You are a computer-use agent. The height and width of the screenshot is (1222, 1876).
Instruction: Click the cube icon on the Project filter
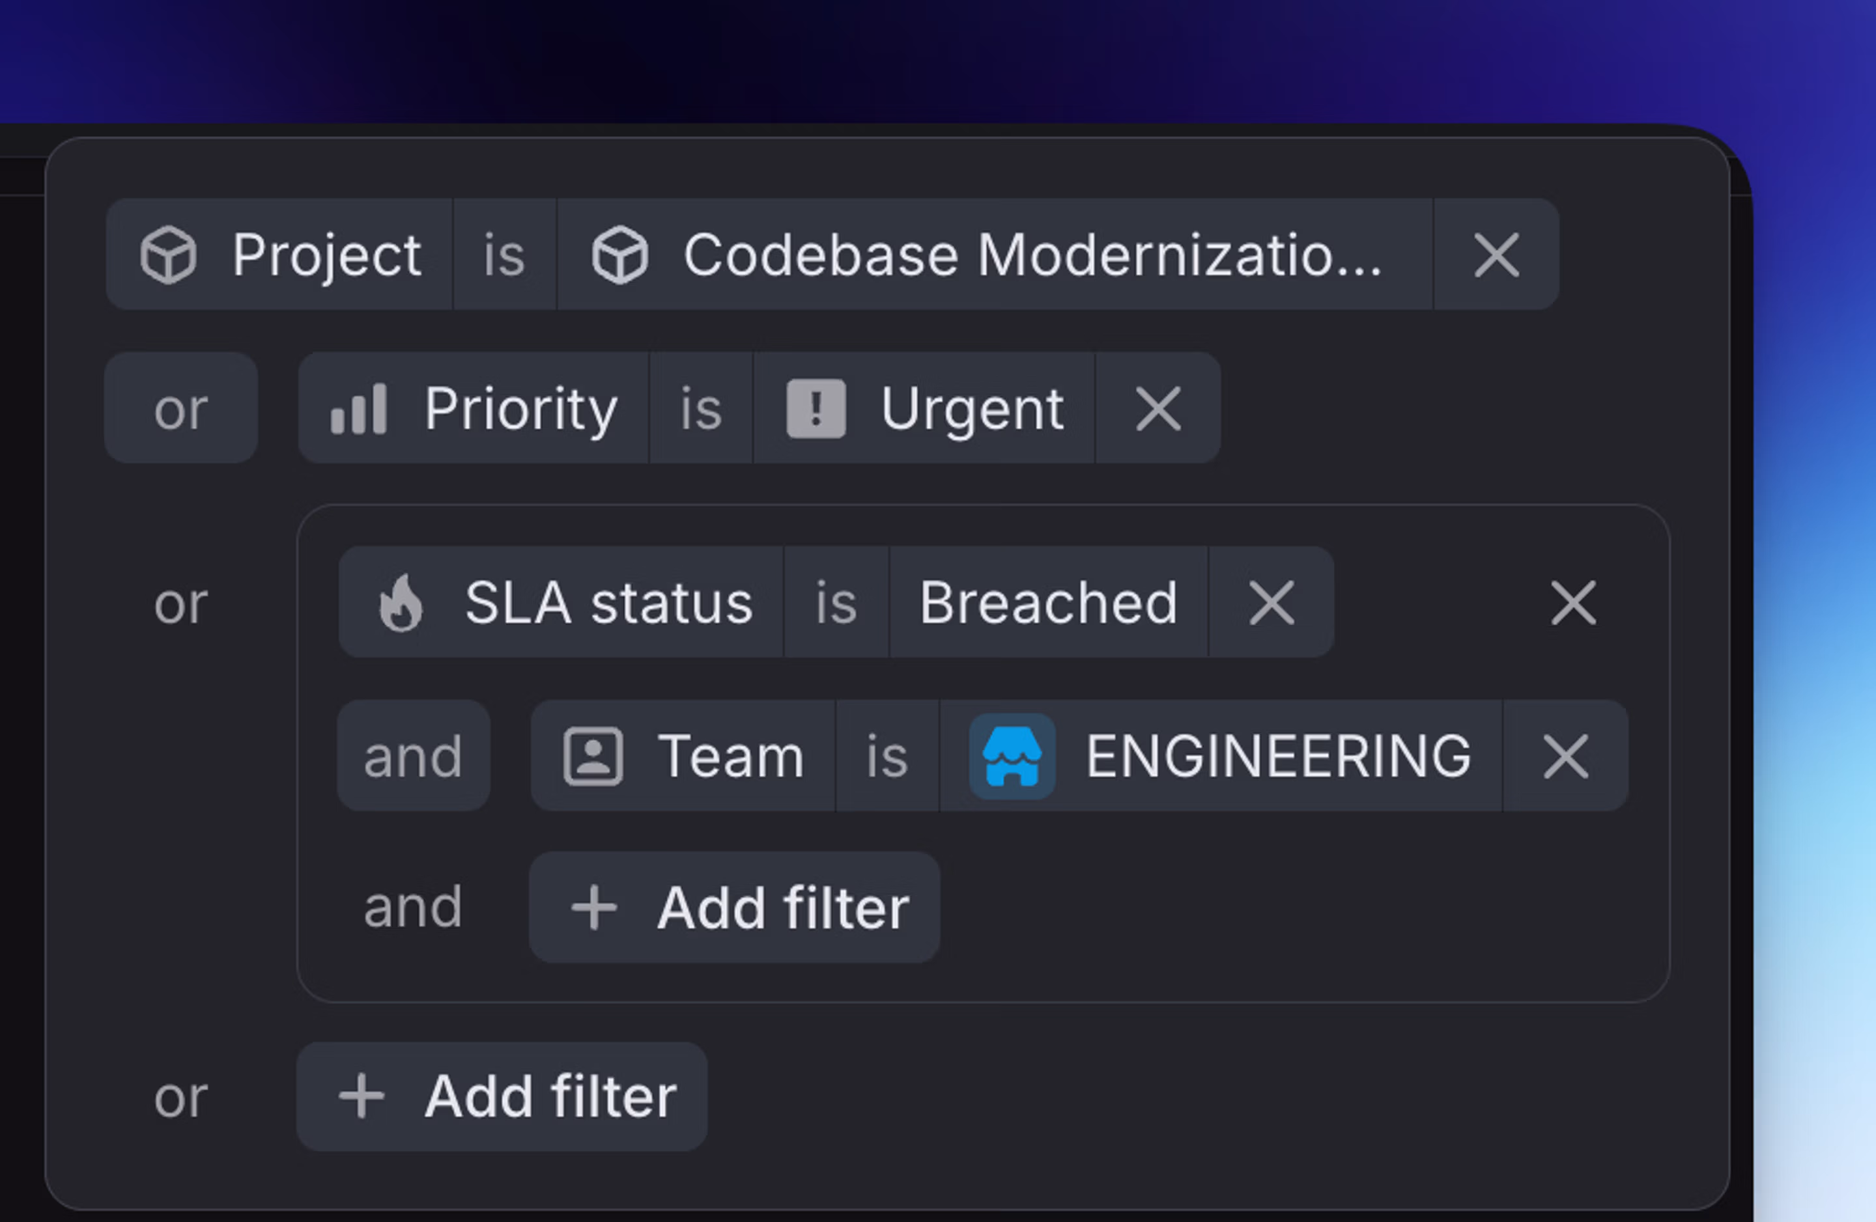tap(169, 254)
